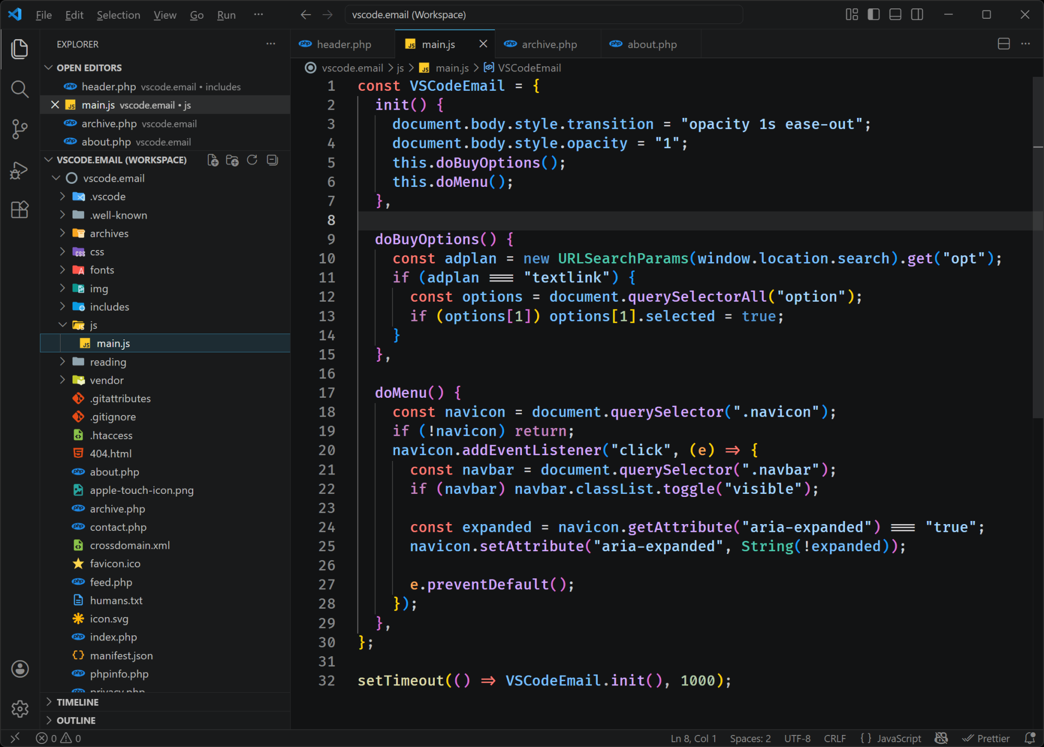The height and width of the screenshot is (747, 1044).
Task: Open the Run menu
Action: click(x=226, y=15)
